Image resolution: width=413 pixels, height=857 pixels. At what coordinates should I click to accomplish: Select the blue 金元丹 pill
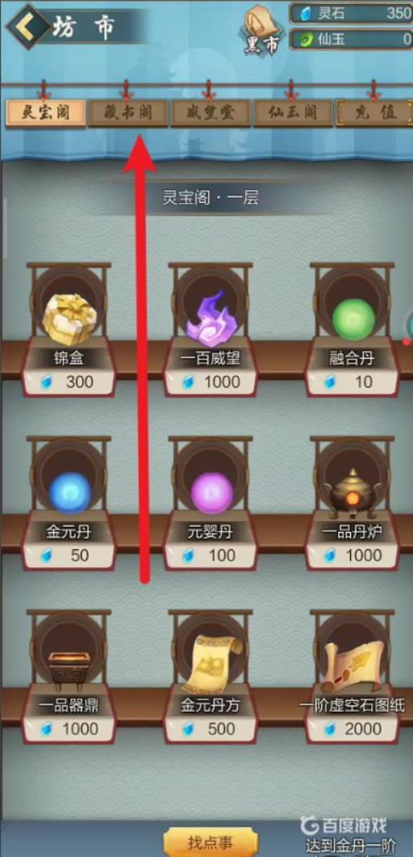[x=69, y=493]
